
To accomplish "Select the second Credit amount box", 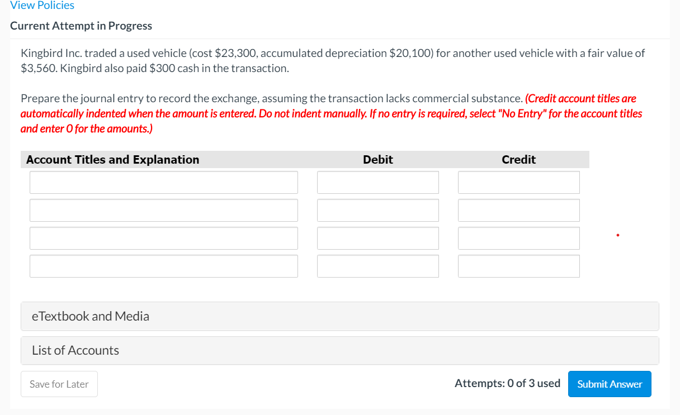I will click(518, 210).
